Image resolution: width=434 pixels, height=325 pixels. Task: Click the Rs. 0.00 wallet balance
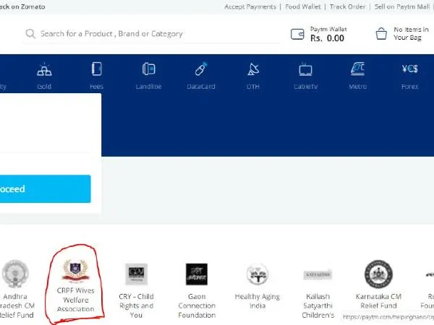pyautogui.click(x=327, y=38)
